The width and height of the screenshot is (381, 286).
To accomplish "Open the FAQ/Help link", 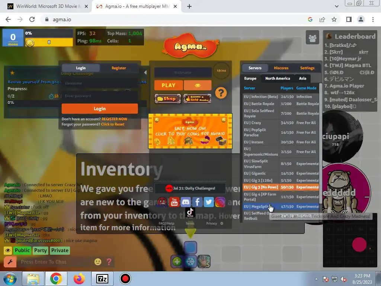I will 166,223.
